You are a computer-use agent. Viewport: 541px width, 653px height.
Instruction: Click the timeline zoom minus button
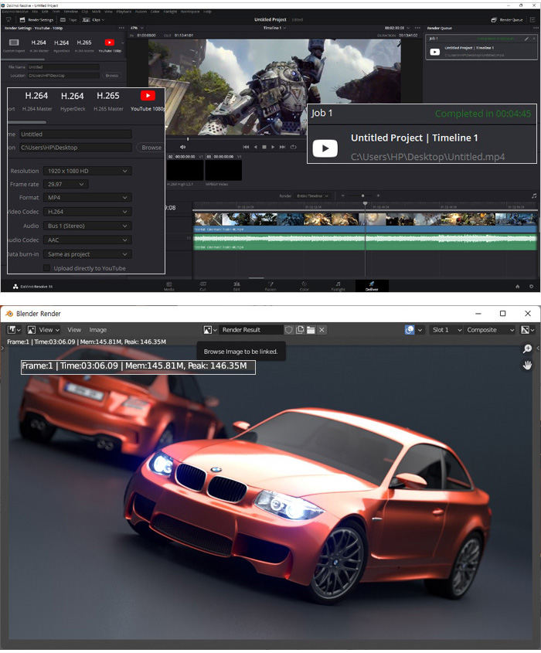click(x=342, y=196)
